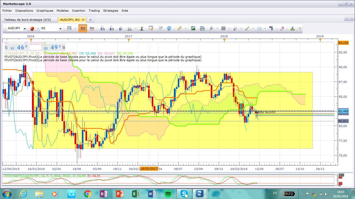Close the AUD/JPY, W1 chart tab
This screenshot has width=355, height=199.
(x=83, y=20)
